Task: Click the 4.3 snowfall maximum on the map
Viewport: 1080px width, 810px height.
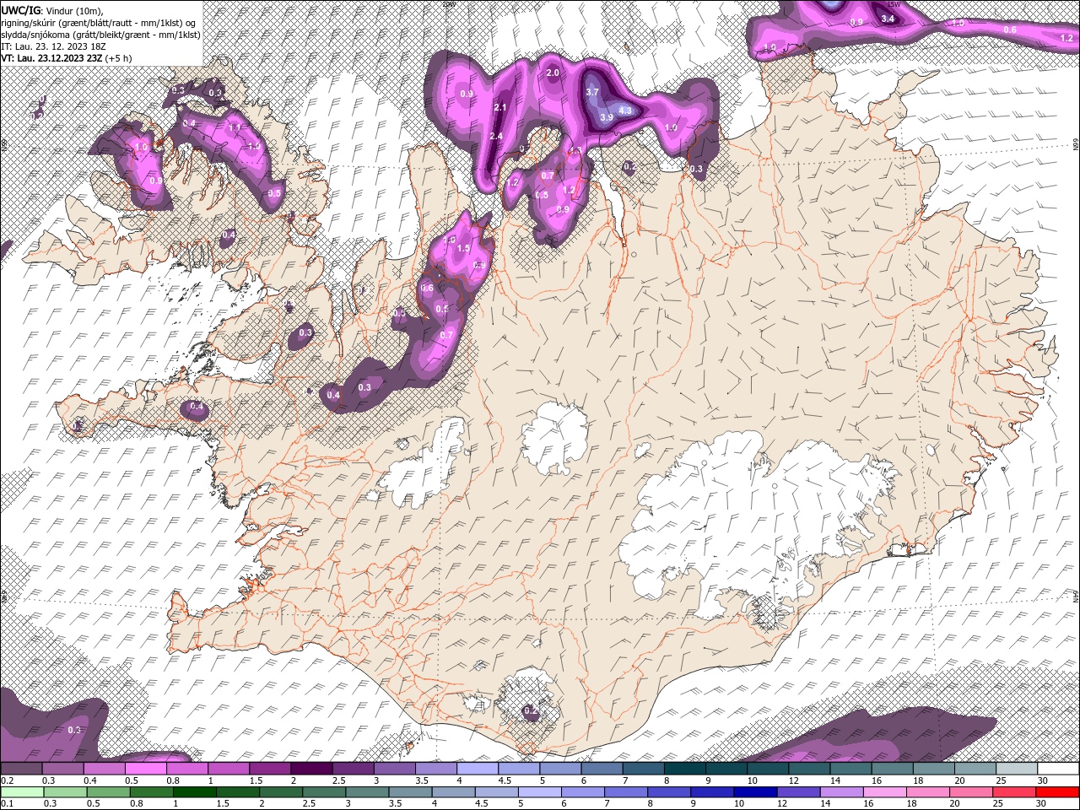Action: (625, 110)
